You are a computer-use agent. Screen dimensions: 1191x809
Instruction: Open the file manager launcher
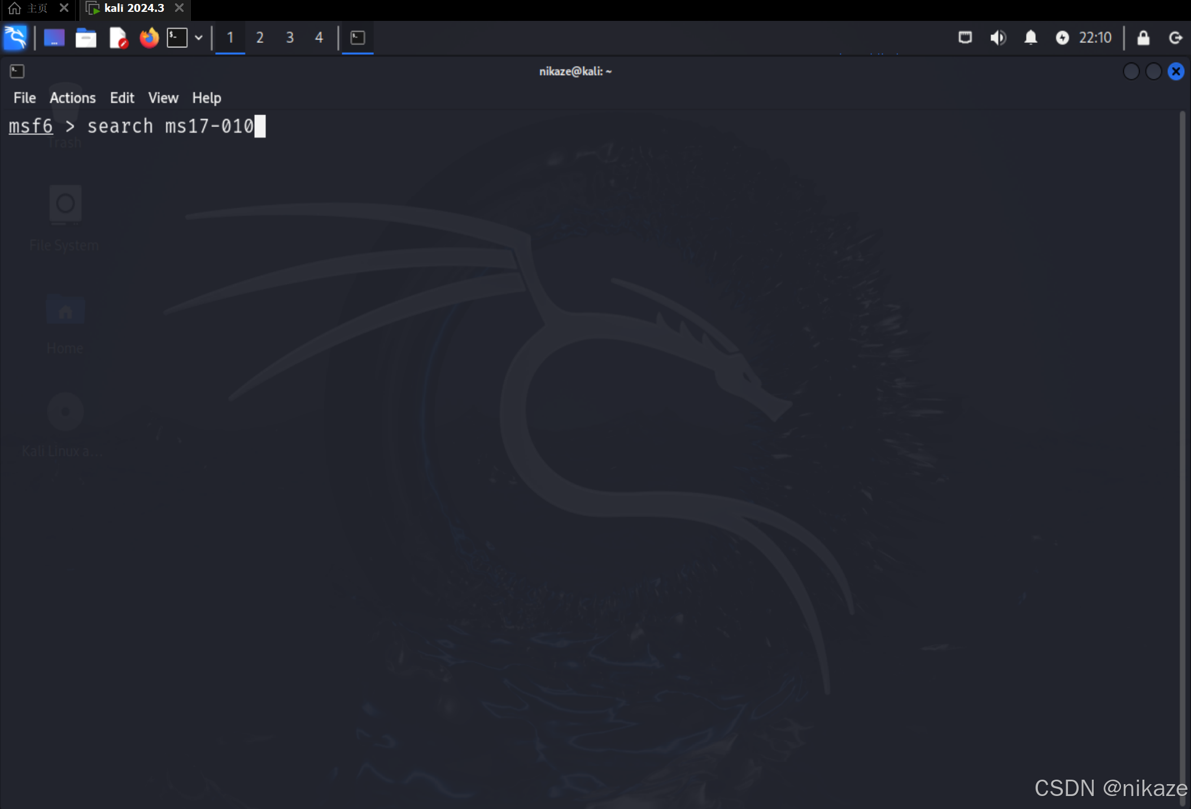86,38
